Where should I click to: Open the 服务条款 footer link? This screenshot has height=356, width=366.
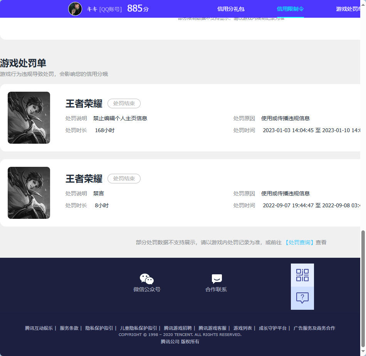point(69,328)
